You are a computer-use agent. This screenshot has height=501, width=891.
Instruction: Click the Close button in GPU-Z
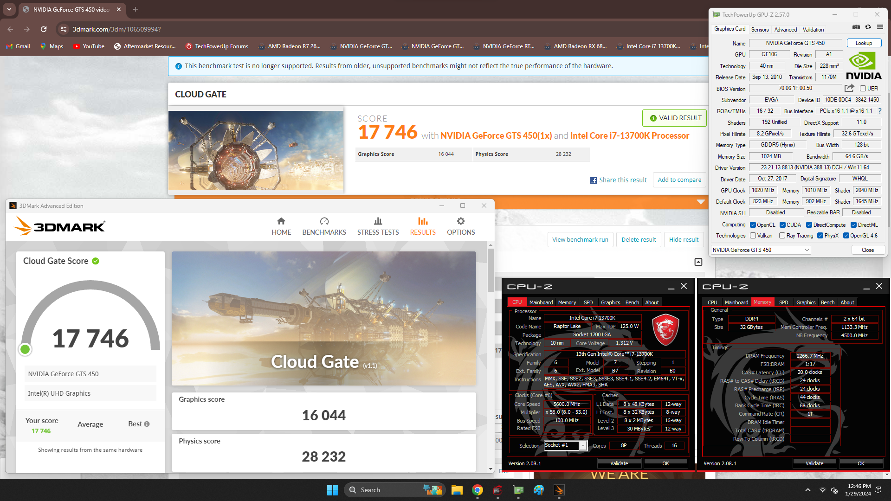point(867,250)
